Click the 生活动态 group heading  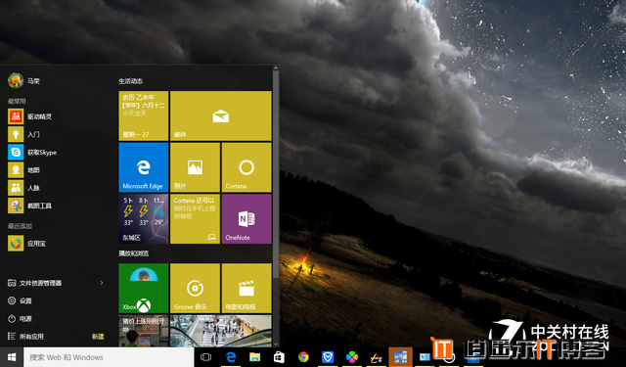click(x=130, y=81)
